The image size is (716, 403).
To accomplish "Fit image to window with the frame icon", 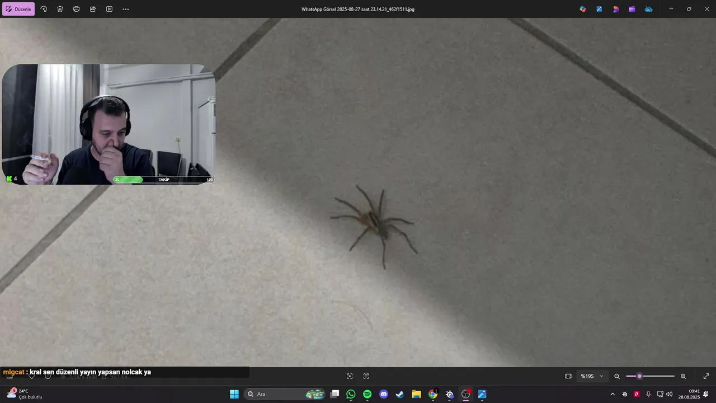I will click(x=568, y=376).
